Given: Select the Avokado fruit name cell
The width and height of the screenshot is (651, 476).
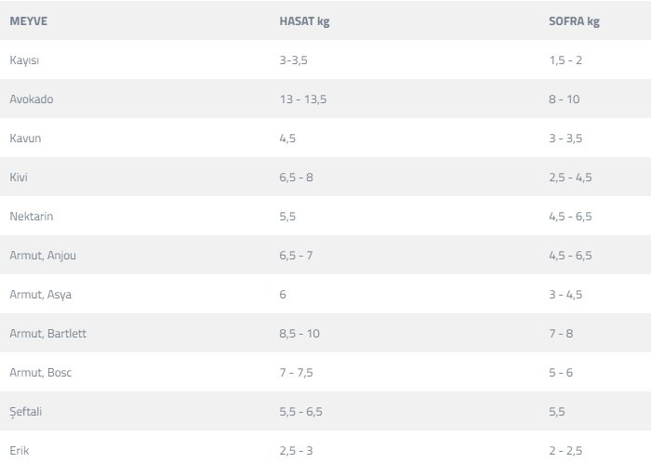Looking at the screenshot, I should tap(32, 99).
